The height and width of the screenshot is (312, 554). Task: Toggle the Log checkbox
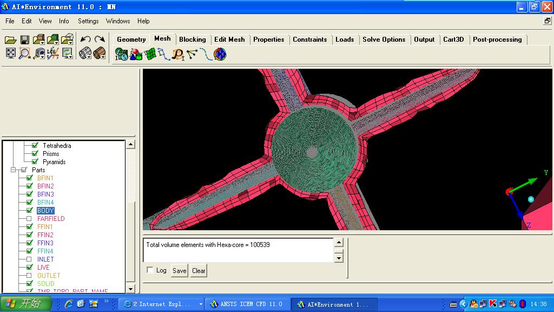150,270
